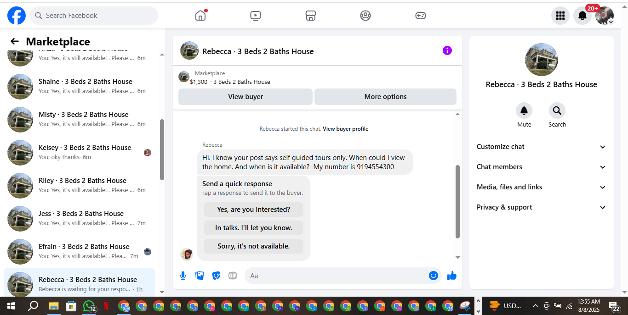Screen dimensions: 628x315
Task: Send a thumbs-up like
Action: pyautogui.click(x=452, y=276)
